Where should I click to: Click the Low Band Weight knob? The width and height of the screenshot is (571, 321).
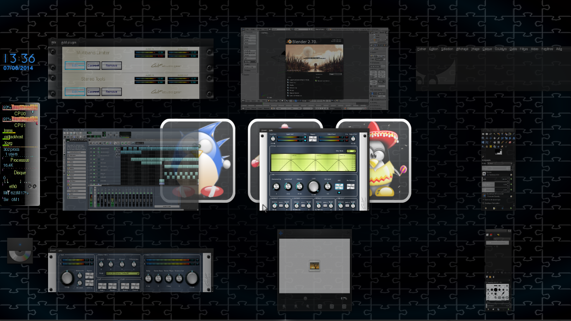(x=309, y=206)
